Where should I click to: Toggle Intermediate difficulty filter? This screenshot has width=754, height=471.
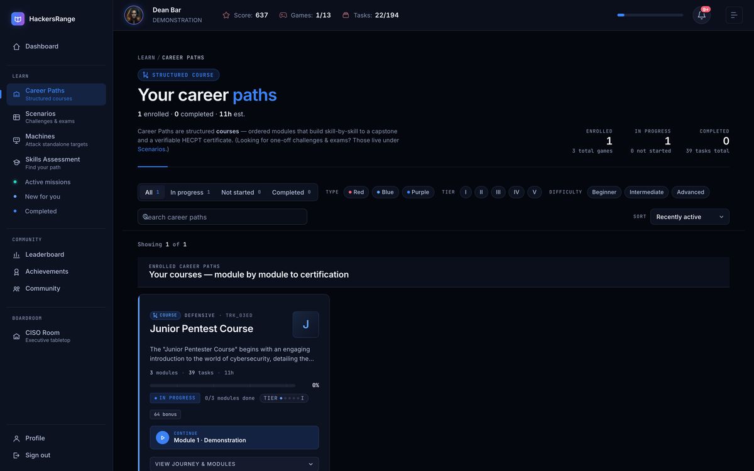647,192
